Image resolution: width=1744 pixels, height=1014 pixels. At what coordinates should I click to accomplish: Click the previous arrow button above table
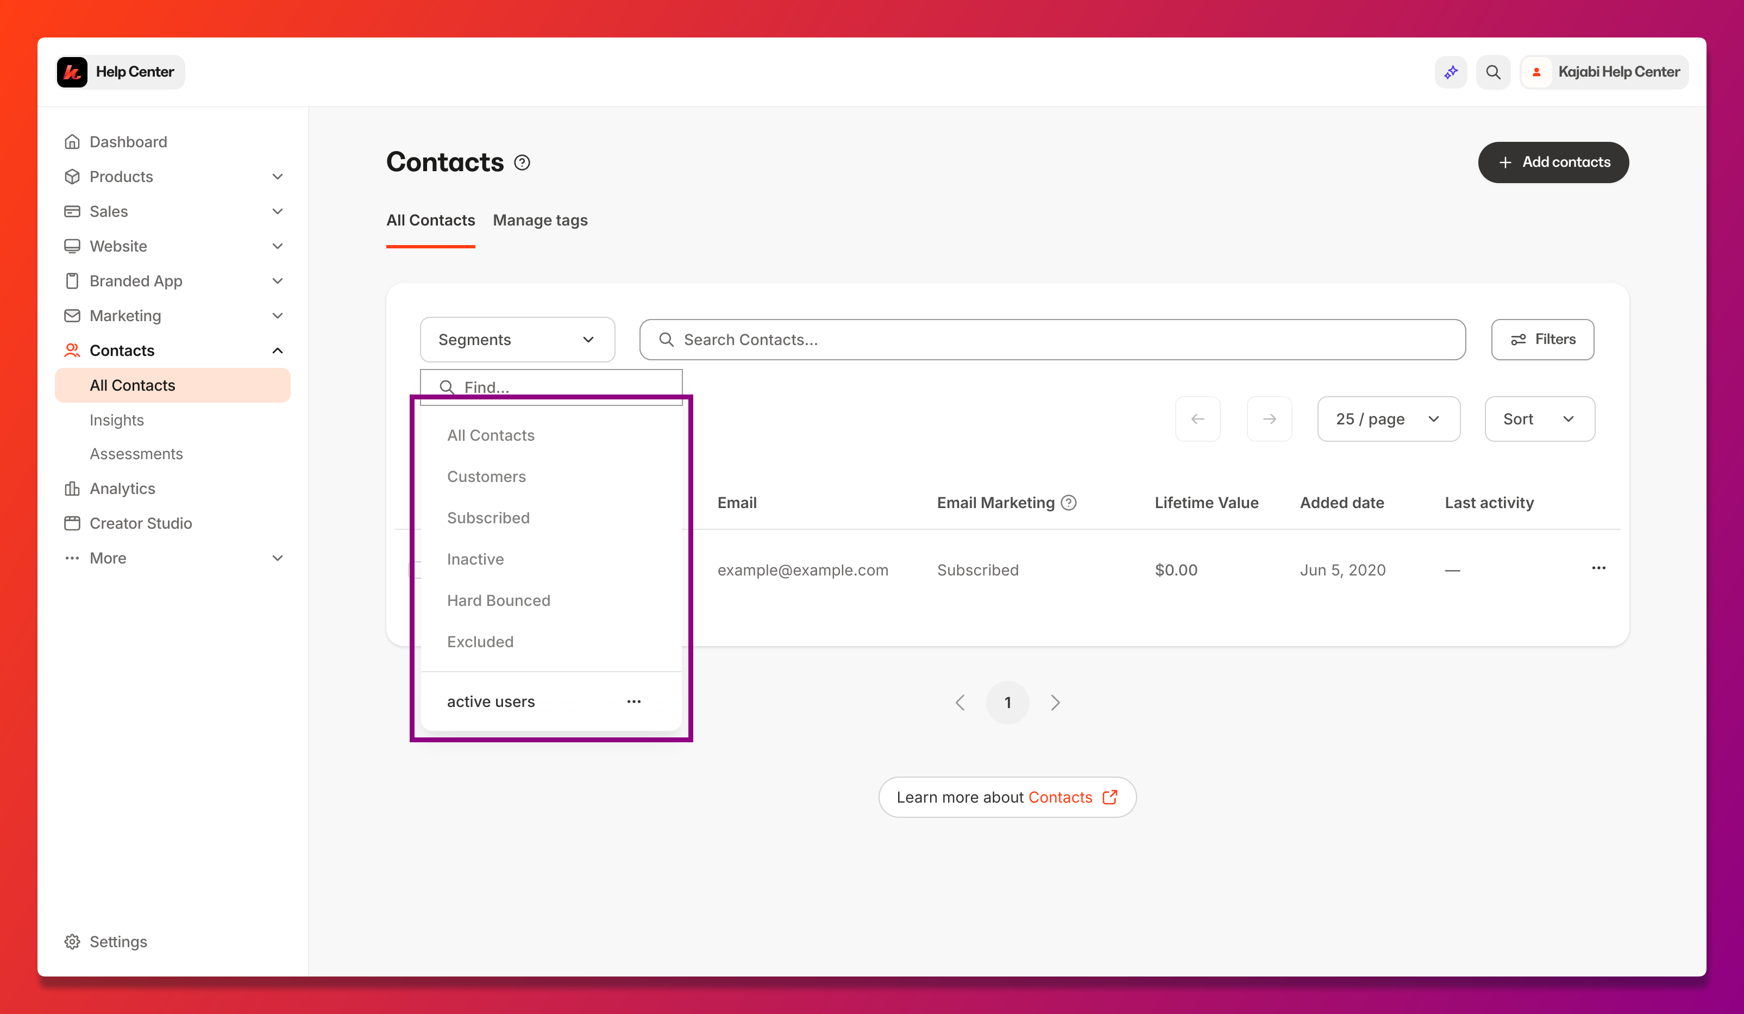point(1198,419)
